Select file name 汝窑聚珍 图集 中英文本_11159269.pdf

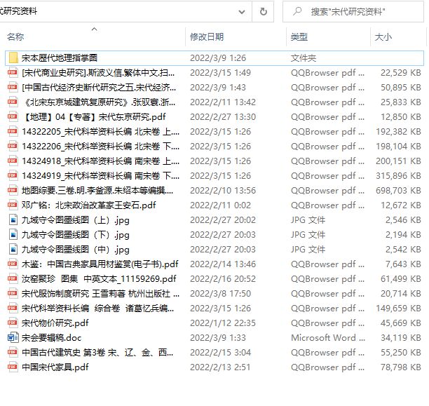[x=99, y=279]
